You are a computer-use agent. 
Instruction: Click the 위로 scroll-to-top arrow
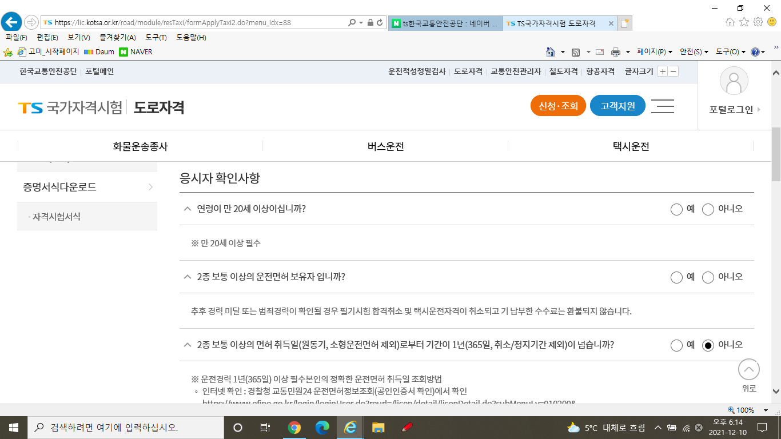(749, 369)
